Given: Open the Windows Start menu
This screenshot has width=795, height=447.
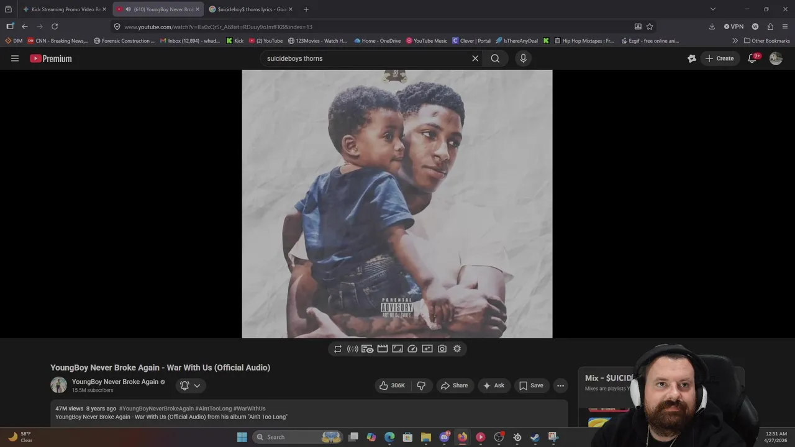Looking at the screenshot, I should pyautogui.click(x=242, y=437).
